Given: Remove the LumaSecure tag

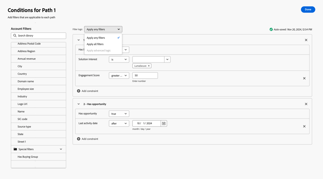Looking at the screenshot, I should 149,66.
